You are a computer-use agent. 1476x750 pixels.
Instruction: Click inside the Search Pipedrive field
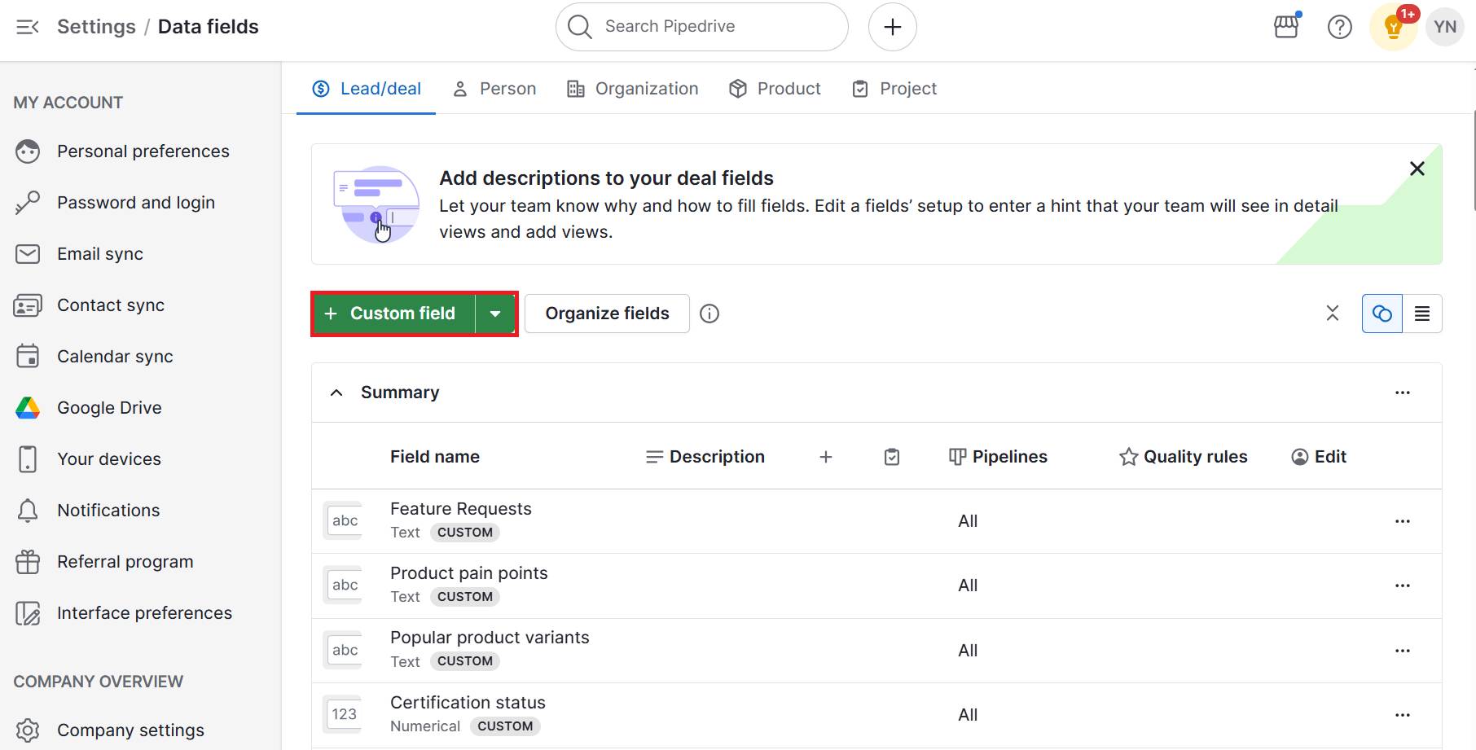[x=701, y=26]
